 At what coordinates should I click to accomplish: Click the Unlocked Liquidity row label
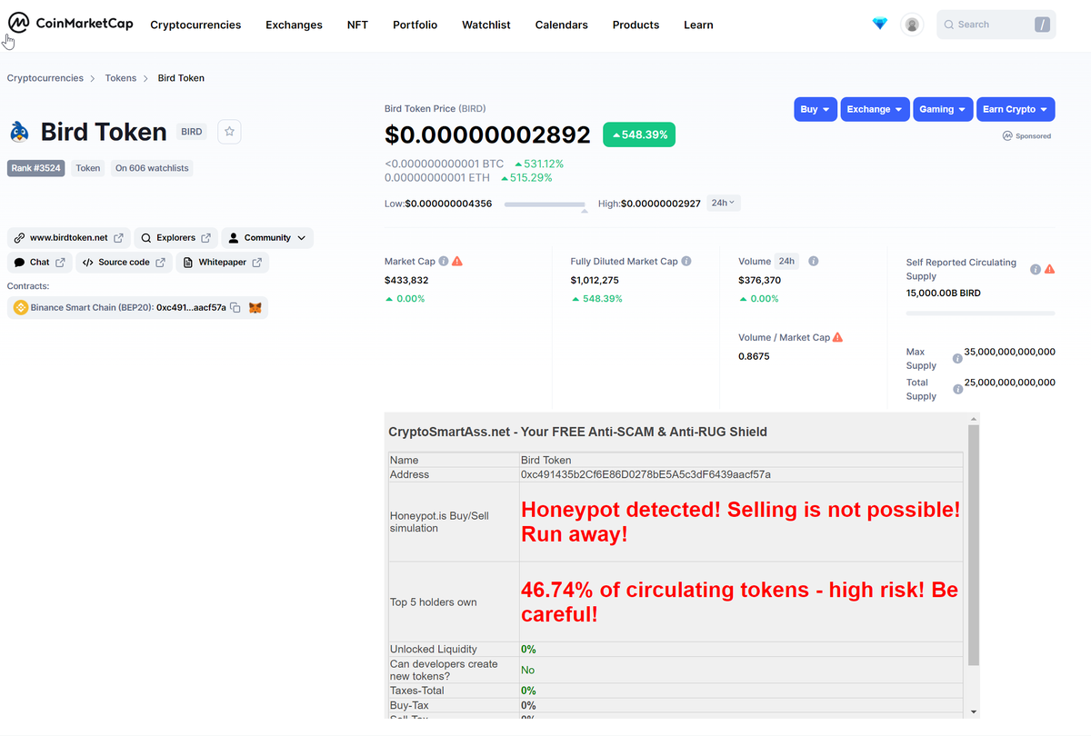click(x=433, y=649)
